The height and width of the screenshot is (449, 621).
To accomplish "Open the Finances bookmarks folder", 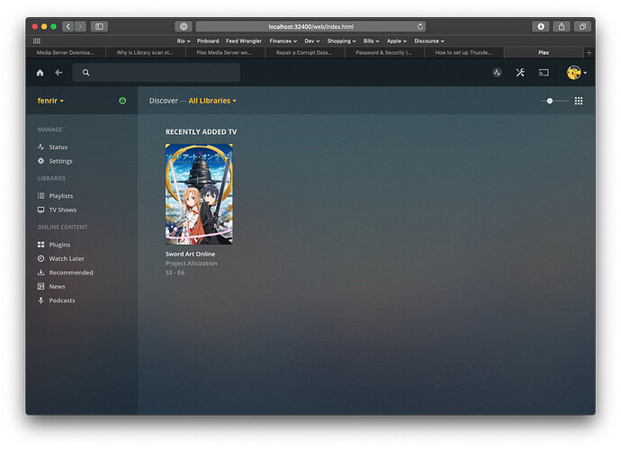I will coord(283,40).
